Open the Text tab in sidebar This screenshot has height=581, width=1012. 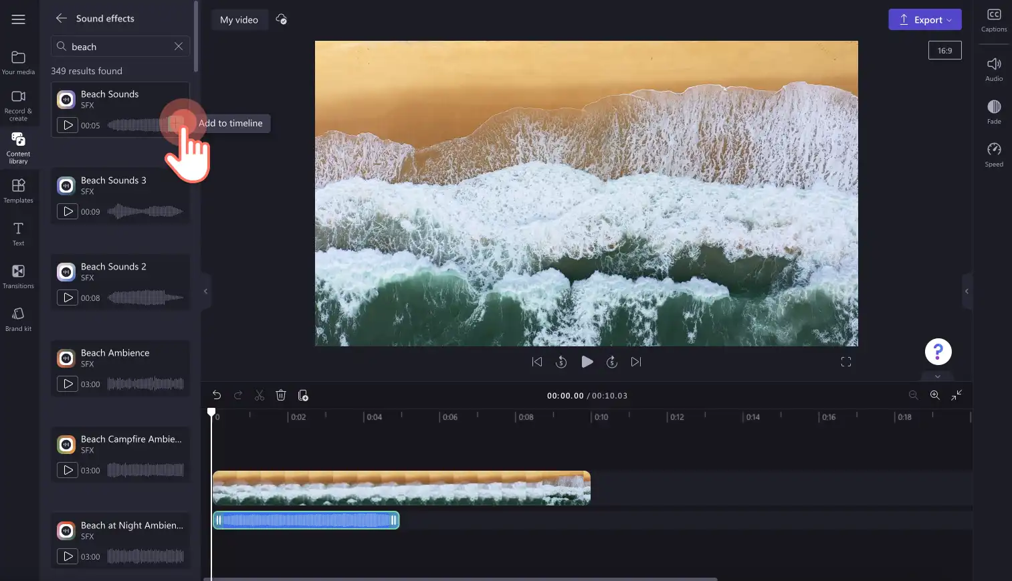click(19, 233)
